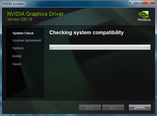This screenshot has width=157, height=116.
Task: Select the Options step in sidebar
Action: [x=18, y=48]
